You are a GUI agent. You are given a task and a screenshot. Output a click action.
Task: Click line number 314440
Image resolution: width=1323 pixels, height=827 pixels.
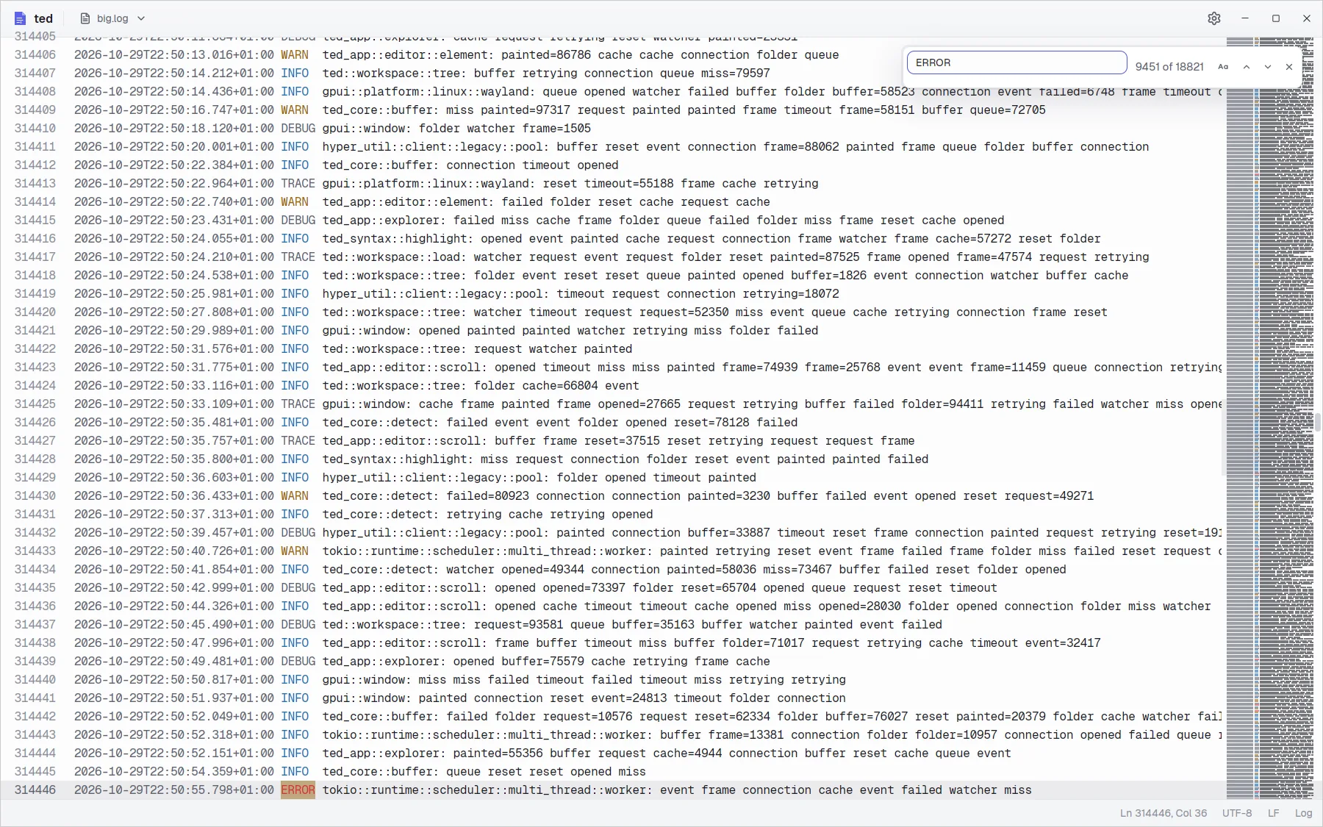click(35, 680)
